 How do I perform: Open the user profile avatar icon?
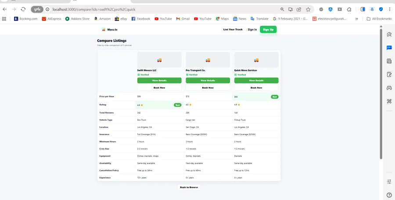click(x=372, y=9)
